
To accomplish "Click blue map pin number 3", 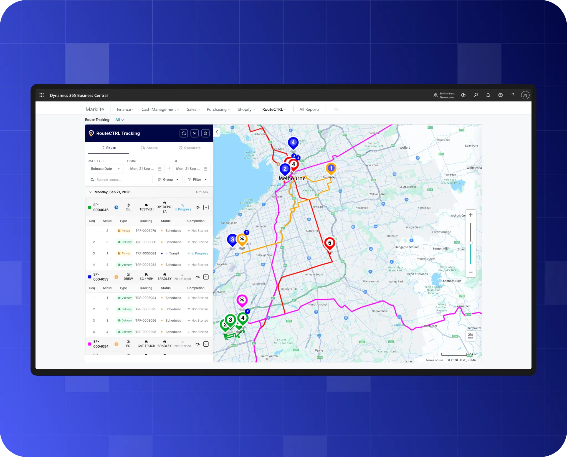I will (232, 240).
